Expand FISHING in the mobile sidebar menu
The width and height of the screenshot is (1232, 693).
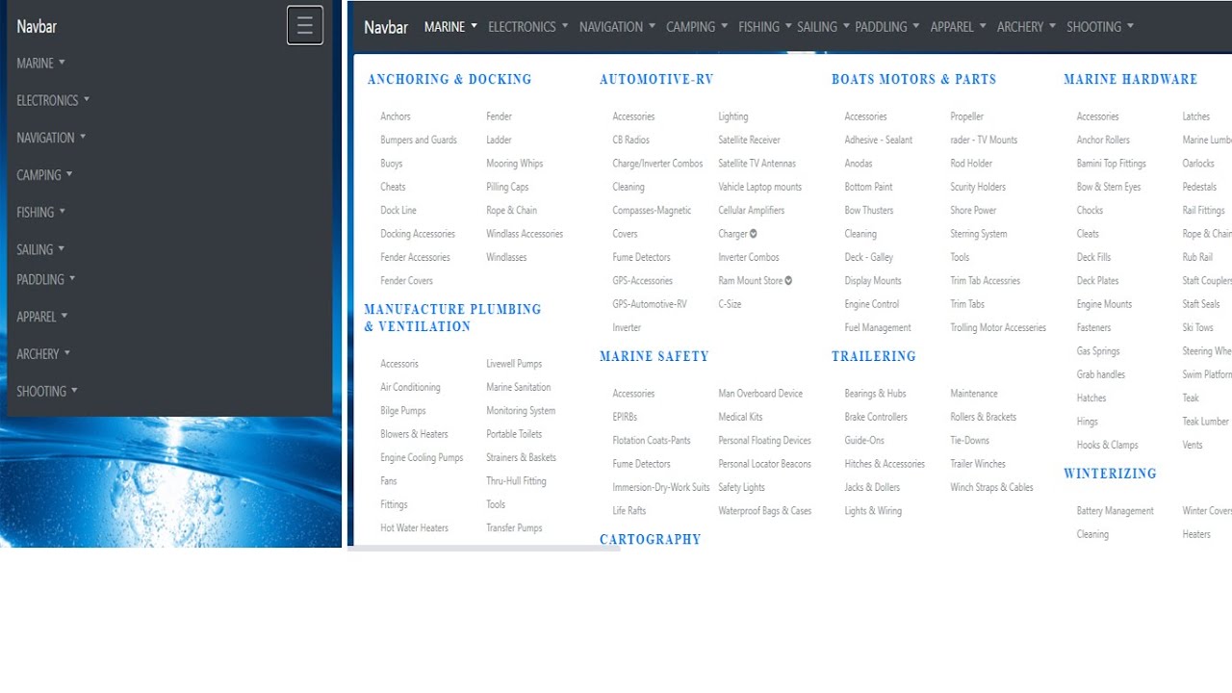40,212
